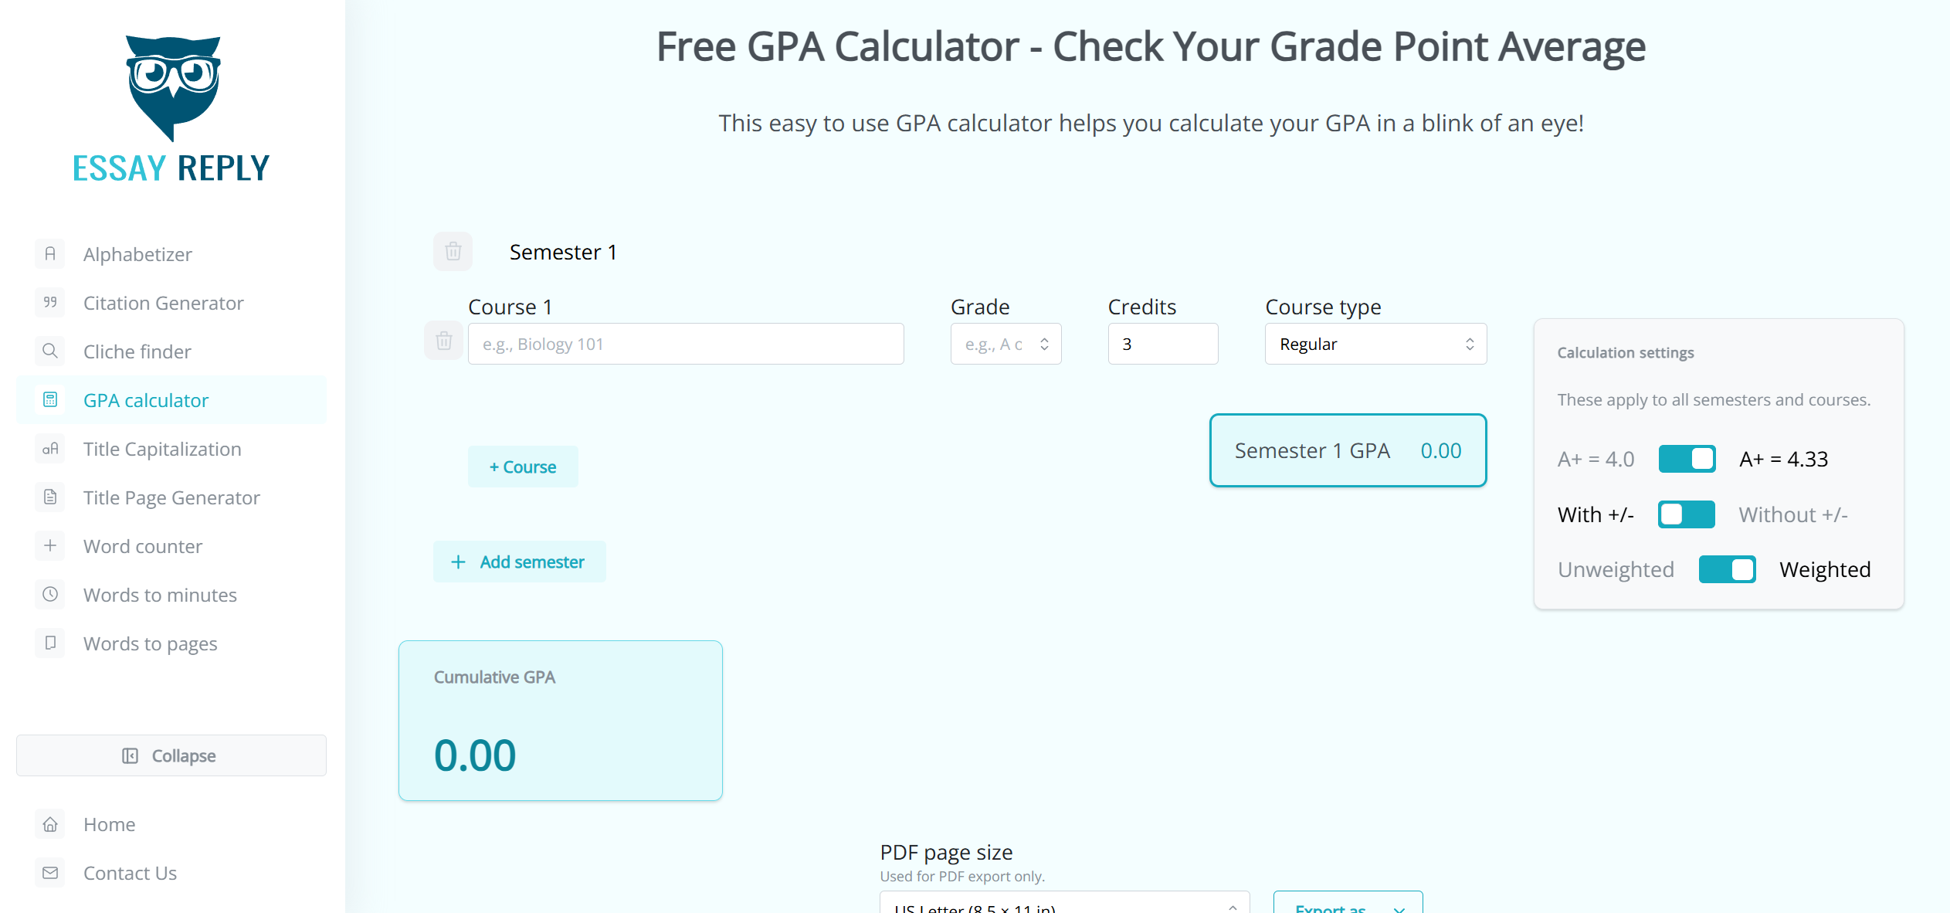Remove Course 1 using its trash icon
This screenshot has width=1950, height=913.
click(x=444, y=341)
